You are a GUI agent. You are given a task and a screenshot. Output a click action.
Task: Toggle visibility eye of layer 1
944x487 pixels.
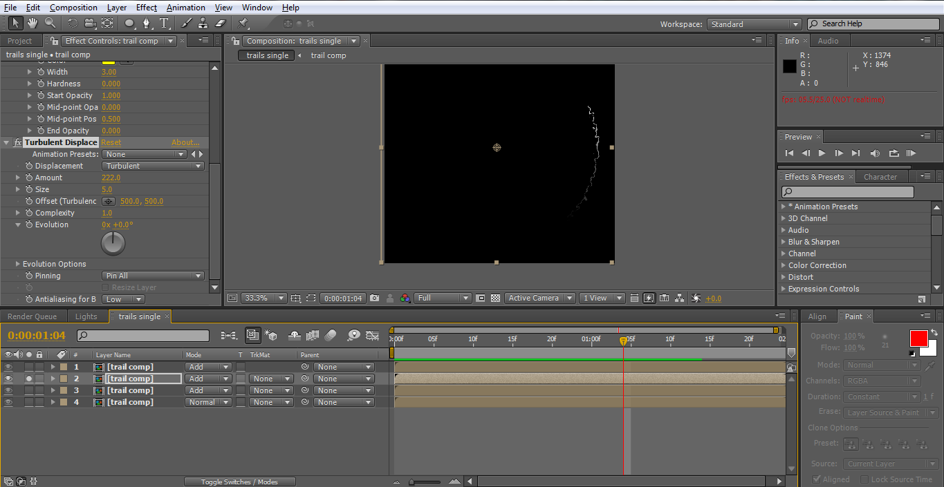coord(8,367)
